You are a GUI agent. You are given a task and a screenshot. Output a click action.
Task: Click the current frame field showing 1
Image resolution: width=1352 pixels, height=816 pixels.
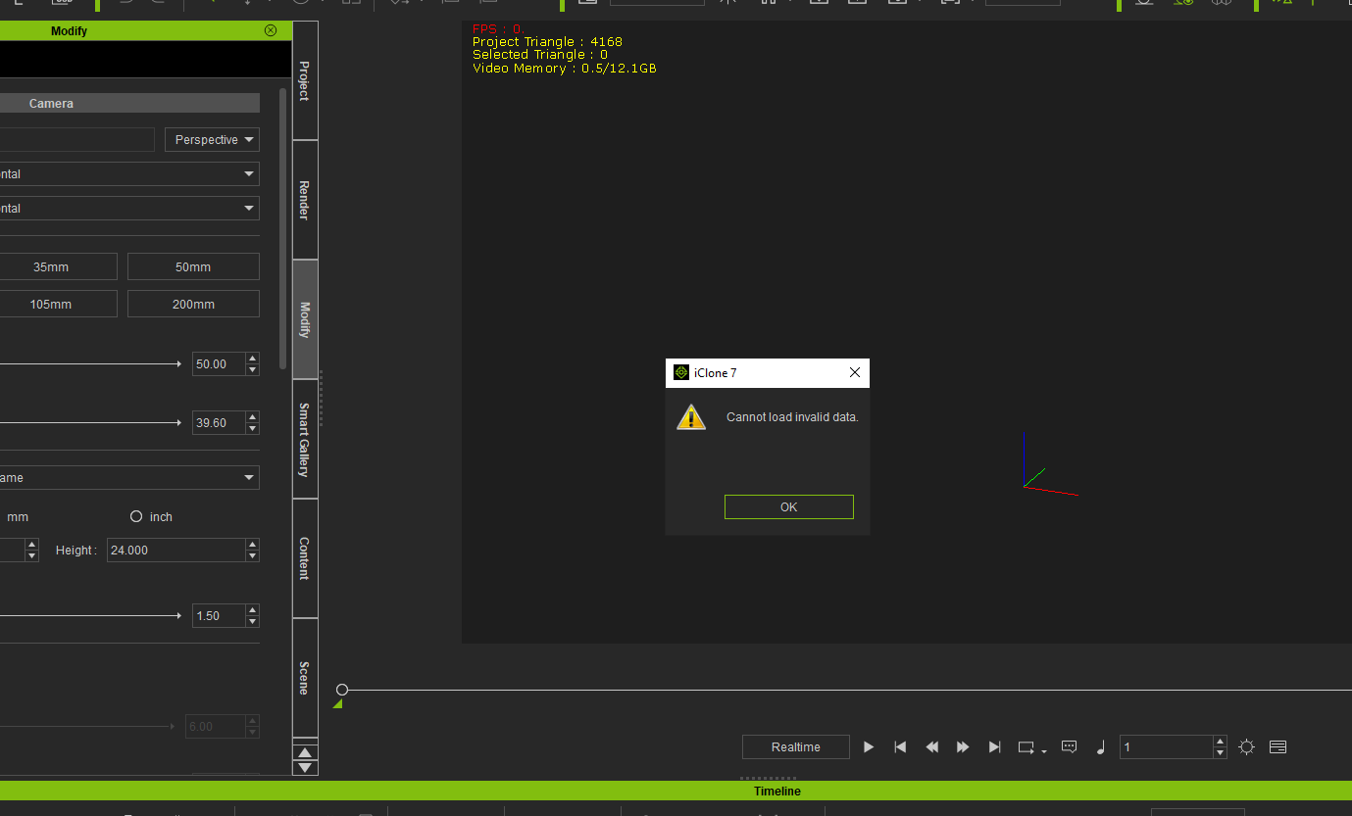click(1166, 746)
